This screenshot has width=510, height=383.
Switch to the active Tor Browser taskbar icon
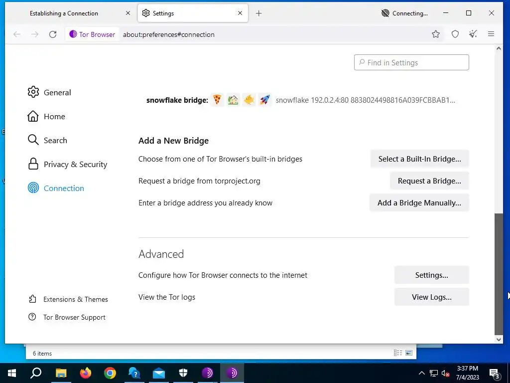(232, 373)
